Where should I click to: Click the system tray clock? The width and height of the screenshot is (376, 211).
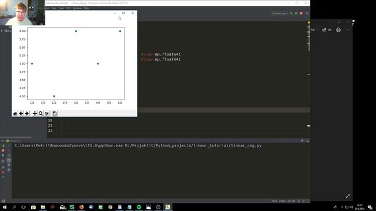click(x=360, y=207)
